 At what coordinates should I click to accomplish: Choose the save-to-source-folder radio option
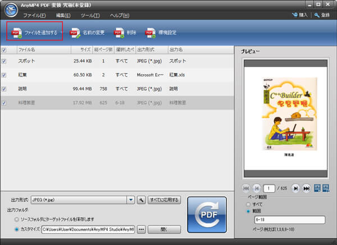point(16,219)
